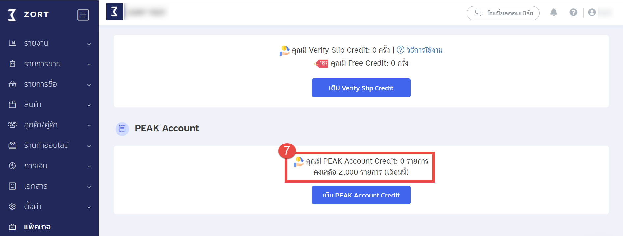Click the เอกสาร documents icon
The image size is (623, 236).
click(x=12, y=186)
